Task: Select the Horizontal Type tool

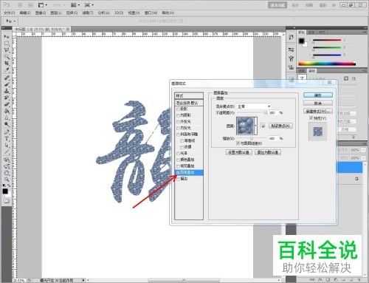Action: pyautogui.click(x=7, y=139)
